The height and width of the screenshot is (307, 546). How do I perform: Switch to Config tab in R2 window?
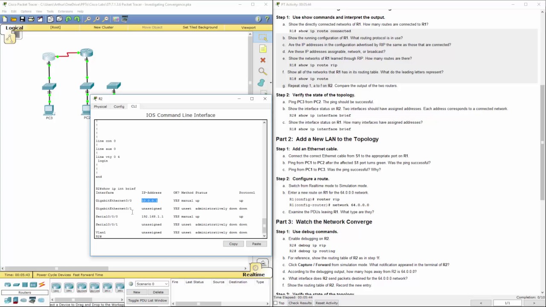click(119, 107)
